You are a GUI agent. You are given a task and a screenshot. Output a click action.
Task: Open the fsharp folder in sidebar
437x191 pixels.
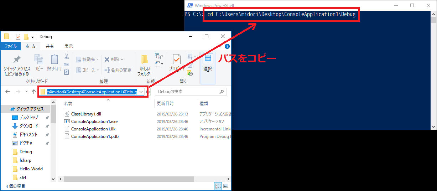[26, 160]
